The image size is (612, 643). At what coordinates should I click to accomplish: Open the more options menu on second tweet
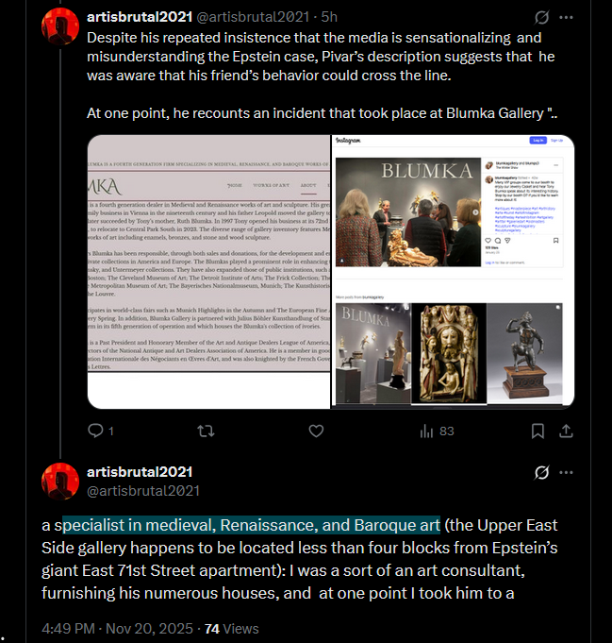(x=566, y=472)
